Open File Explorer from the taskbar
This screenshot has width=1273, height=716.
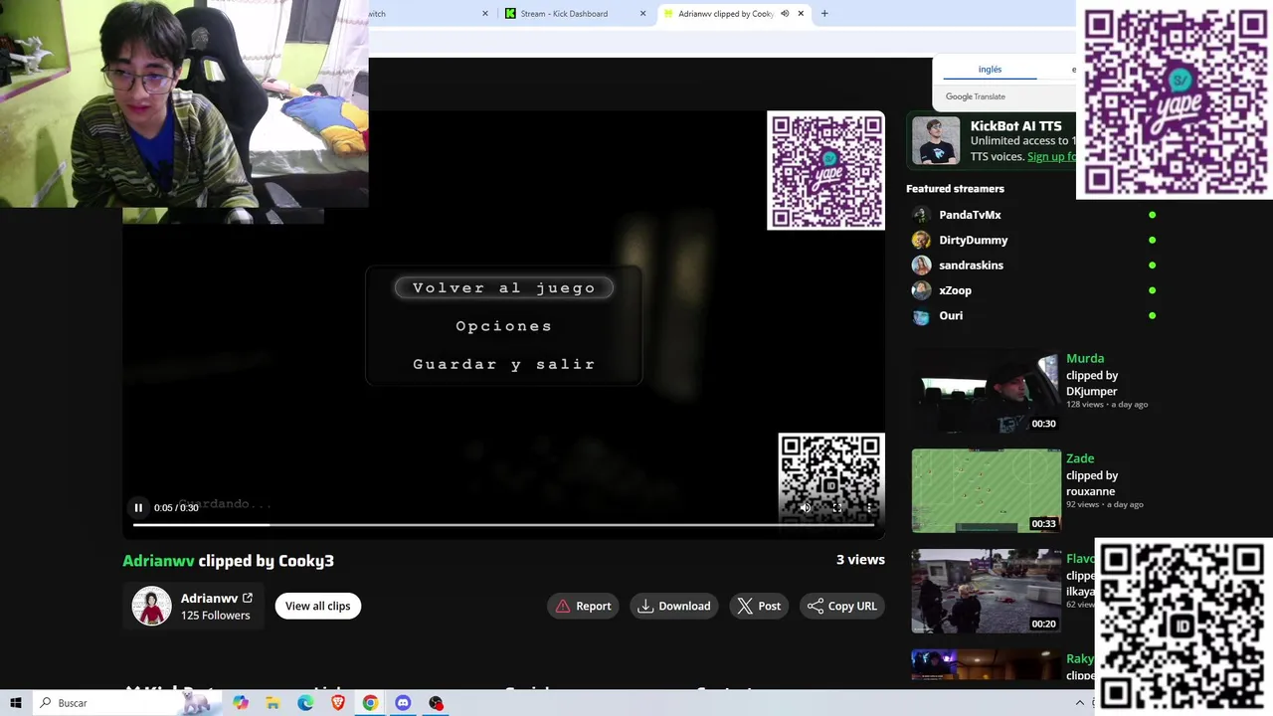[273, 703]
